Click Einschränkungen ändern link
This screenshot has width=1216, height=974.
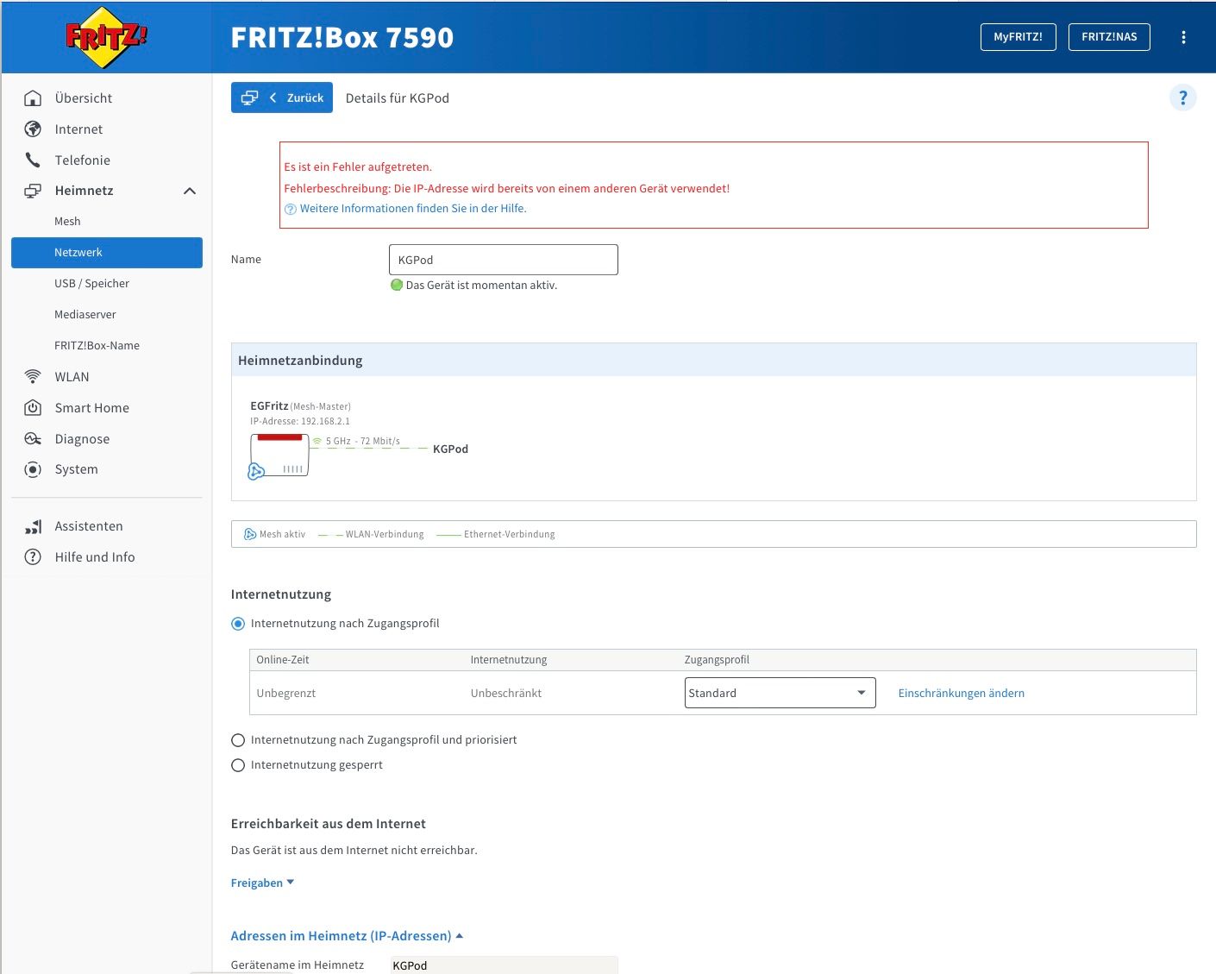point(961,693)
